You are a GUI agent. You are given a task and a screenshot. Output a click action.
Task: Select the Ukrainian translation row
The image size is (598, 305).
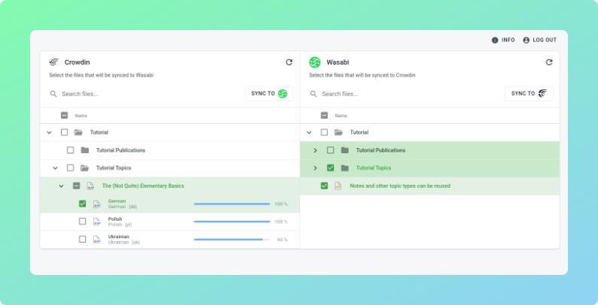coord(170,240)
